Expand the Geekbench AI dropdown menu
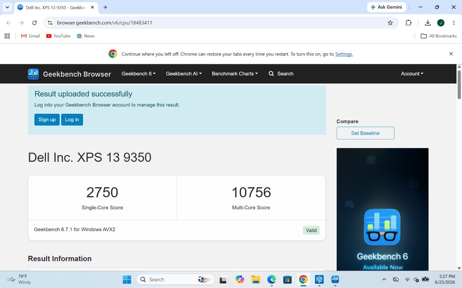This screenshot has height=288, width=462. point(184,74)
